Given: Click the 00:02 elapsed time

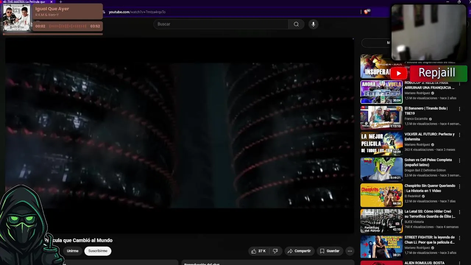Looking at the screenshot, I should tap(40, 26).
